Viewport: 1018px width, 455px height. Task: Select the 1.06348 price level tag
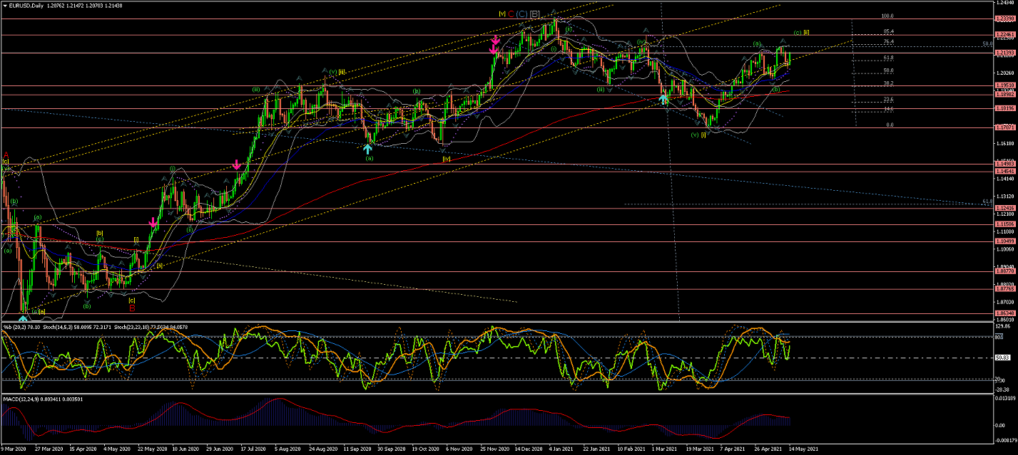[1004, 313]
